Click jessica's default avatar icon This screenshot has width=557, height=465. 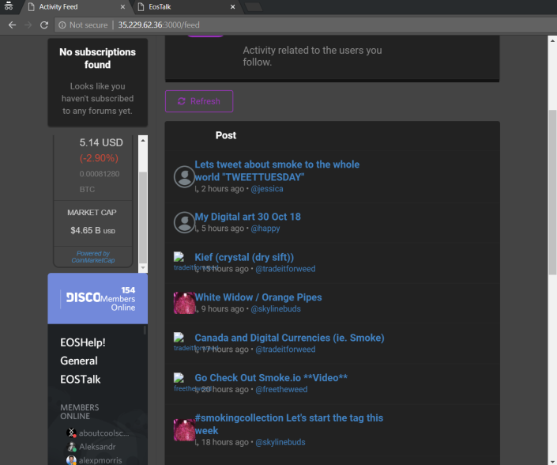coord(184,176)
